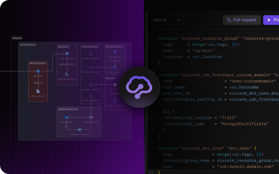
Task: Select the SQL database icon
Action: tap(115, 52)
